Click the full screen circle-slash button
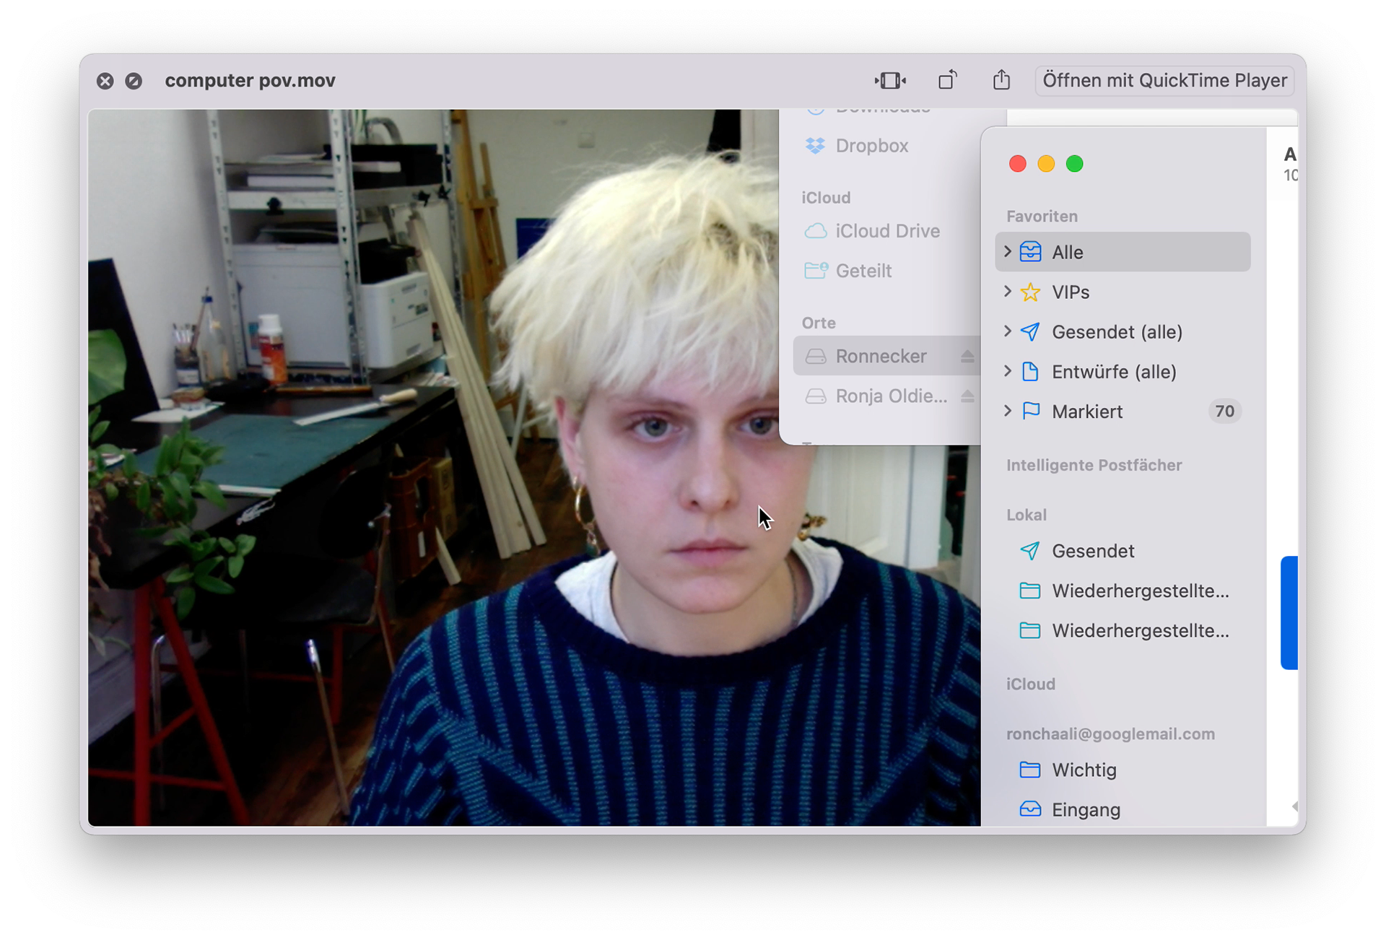Viewport: 1386px width, 940px height. tap(134, 81)
